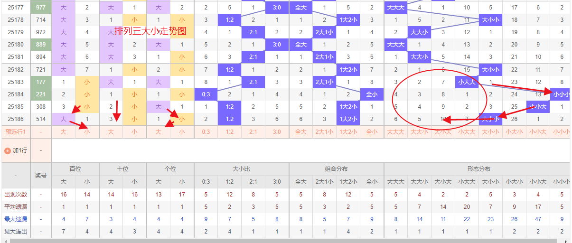Select 小小大 in the 预选行1 row

[538, 131]
